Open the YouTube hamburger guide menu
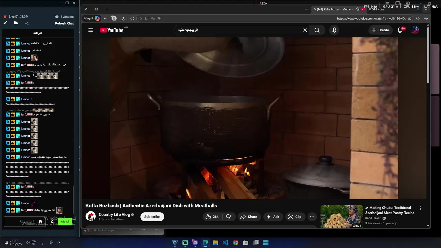This screenshot has width=441, height=248. click(x=91, y=30)
